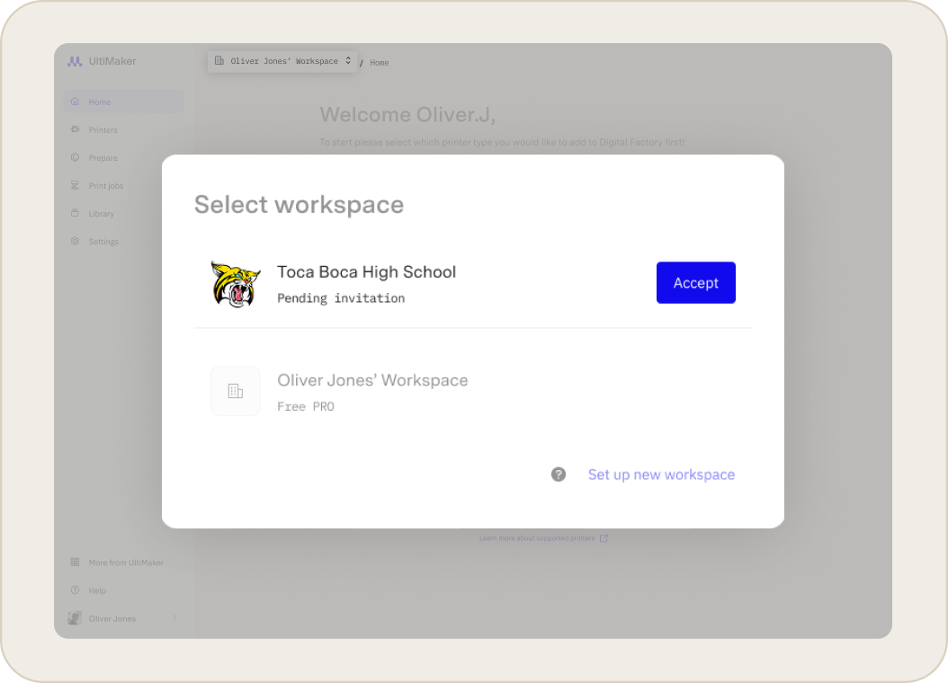Open the Home sidebar icon
This screenshot has width=948, height=683.
point(75,102)
